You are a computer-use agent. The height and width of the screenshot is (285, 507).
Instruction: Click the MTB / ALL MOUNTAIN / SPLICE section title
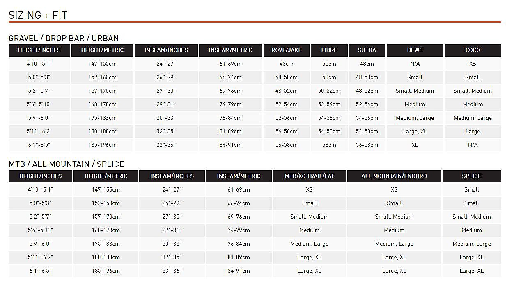tap(66, 164)
